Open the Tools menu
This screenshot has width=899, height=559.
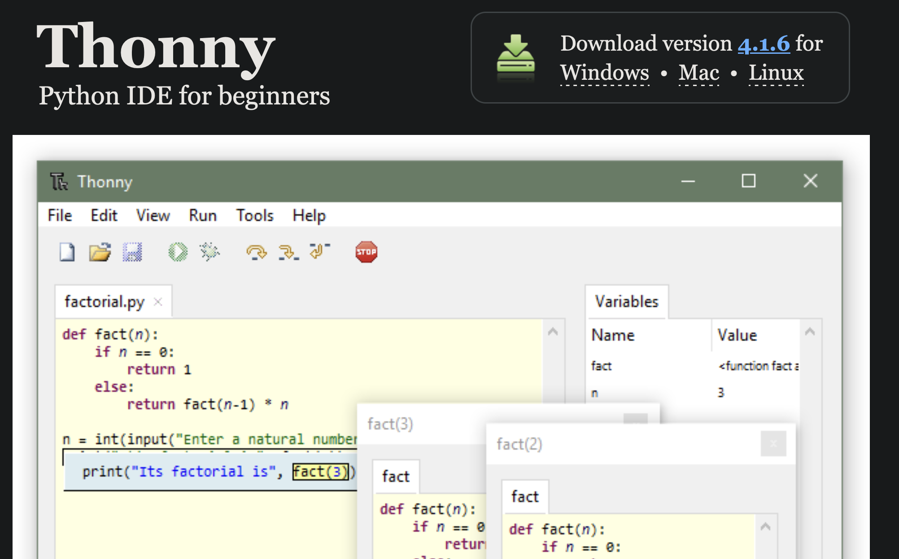coord(254,215)
